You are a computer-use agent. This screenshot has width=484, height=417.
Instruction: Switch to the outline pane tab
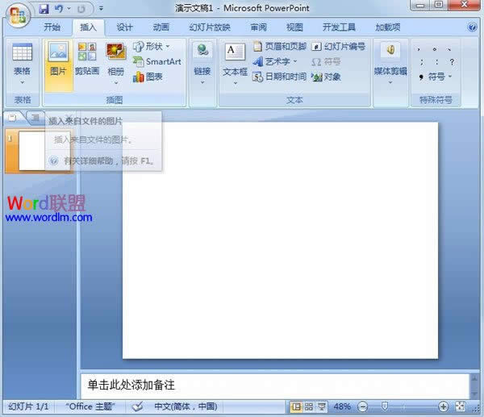pos(35,117)
